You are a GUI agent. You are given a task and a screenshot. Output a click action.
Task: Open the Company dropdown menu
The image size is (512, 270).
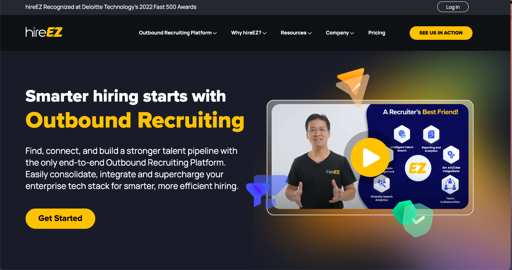click(x=340, y=33)
